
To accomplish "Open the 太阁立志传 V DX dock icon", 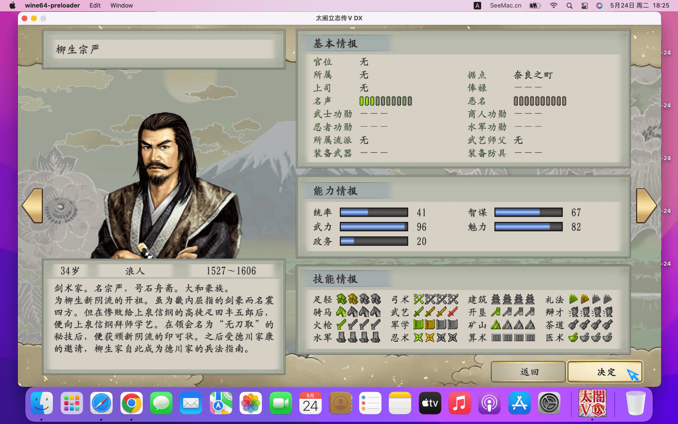I will [x=592, y=404].
